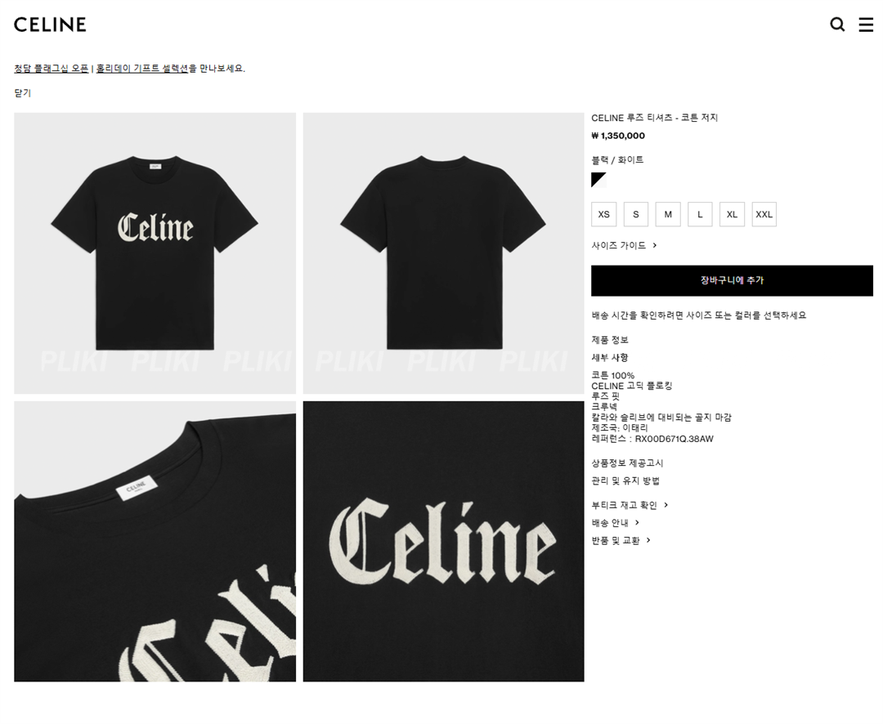Select the black/white color swatch
Image resolution: width=883 pixels, height=724 pixels.
click(x=598, y=180)
